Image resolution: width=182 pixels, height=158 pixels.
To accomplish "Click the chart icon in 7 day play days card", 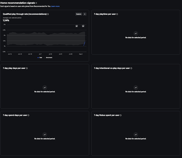I will pyautogui.click(x=45, y=88).
